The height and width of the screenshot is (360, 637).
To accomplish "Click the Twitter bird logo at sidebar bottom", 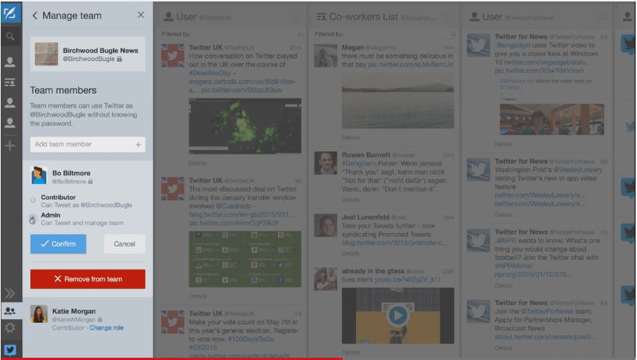I will [x=10, y=350].
